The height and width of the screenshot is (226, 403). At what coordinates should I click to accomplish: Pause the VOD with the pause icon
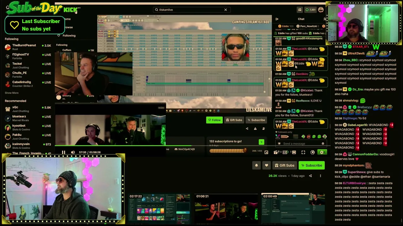tap(63, 152)
